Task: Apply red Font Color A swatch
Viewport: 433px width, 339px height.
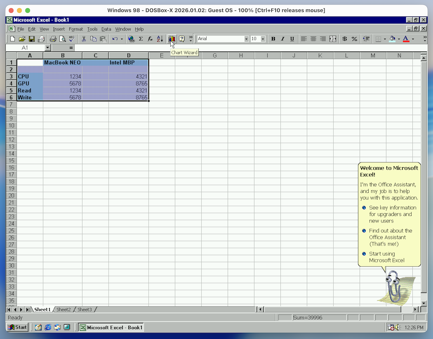Action: click(x=406, y=39)
